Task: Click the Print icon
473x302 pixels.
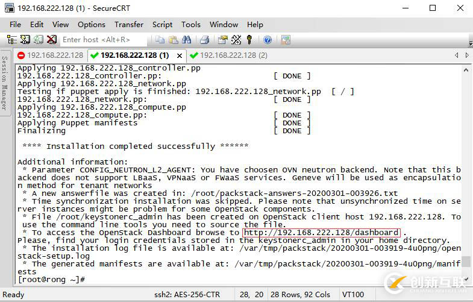Action: point(204,40)
